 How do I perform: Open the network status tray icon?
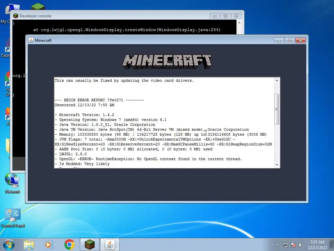(x=285, y=245)
